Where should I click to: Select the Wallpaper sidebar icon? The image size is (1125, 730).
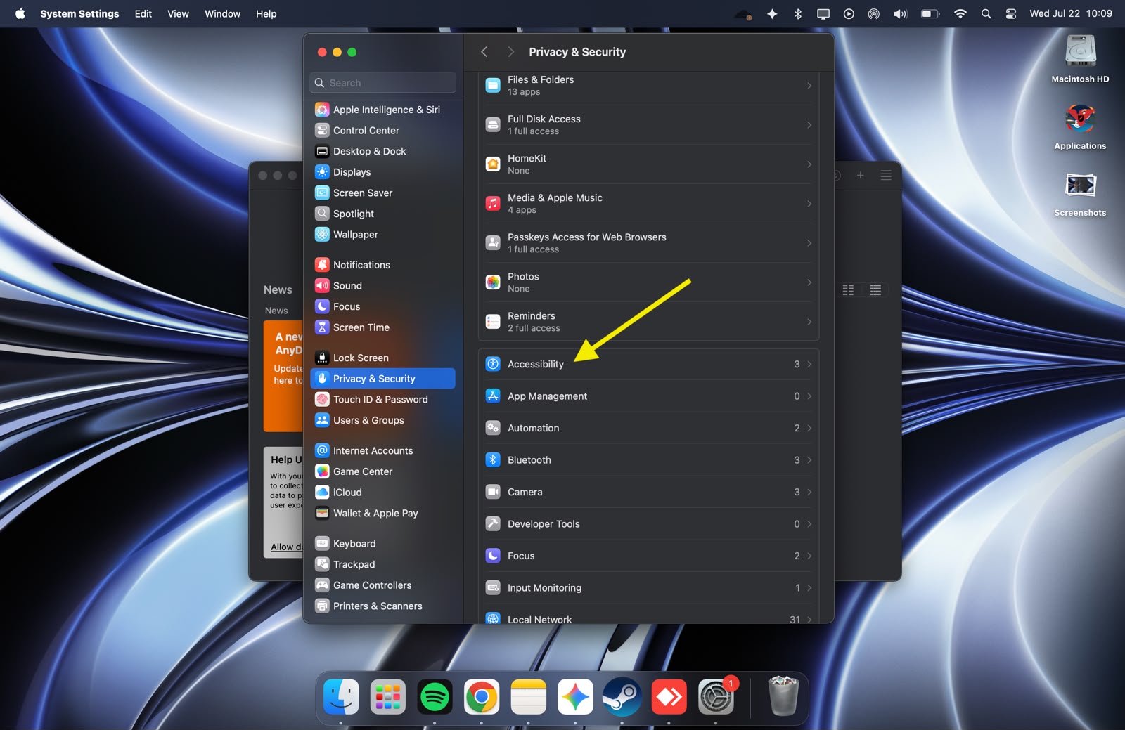click(x=322, y=235)
